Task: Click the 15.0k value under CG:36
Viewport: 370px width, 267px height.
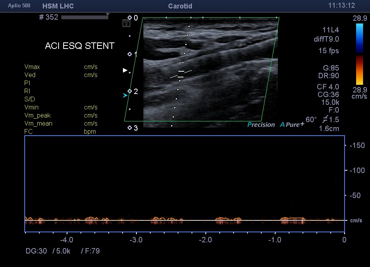Action: coord(330,102)
